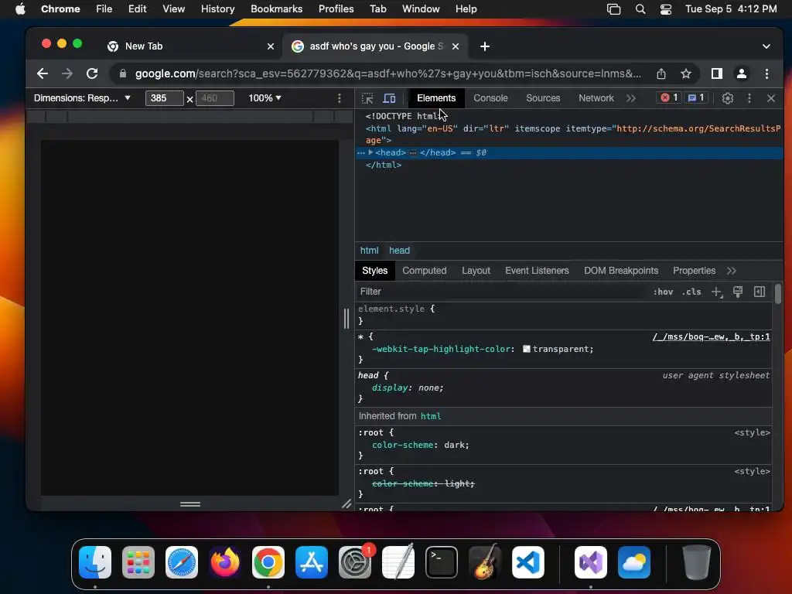
Task: Click the transparent color swatch
Action: (x=526, y=349)
